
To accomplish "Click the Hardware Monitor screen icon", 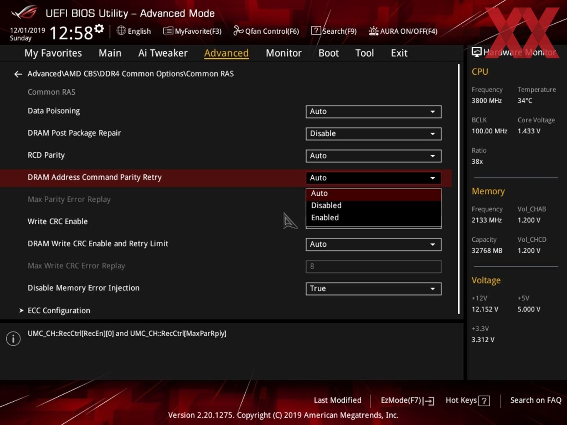I will tap(477, 52).
